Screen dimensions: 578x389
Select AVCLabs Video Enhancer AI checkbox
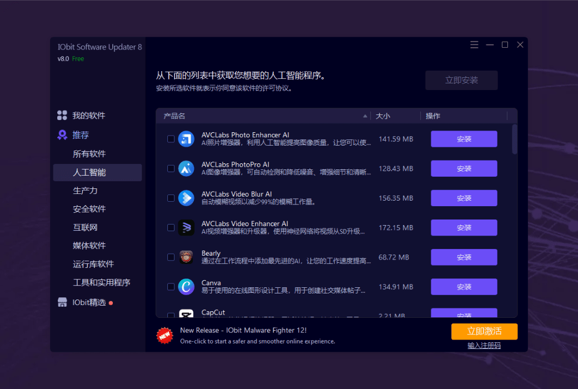click(171, 227)
